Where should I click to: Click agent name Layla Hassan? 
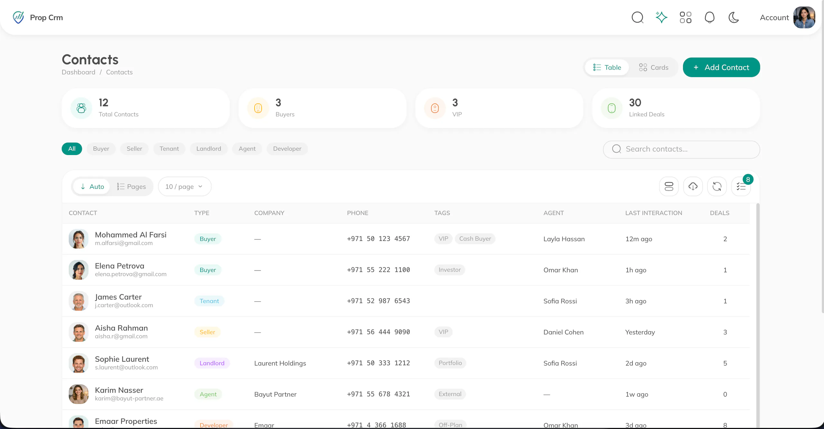pos(564,239)
